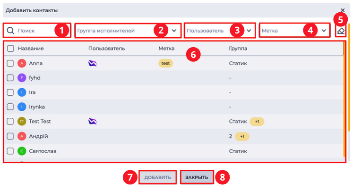Open the Метка filter dropdown
This screenshot has width=352, height=190.
point(294,31)
